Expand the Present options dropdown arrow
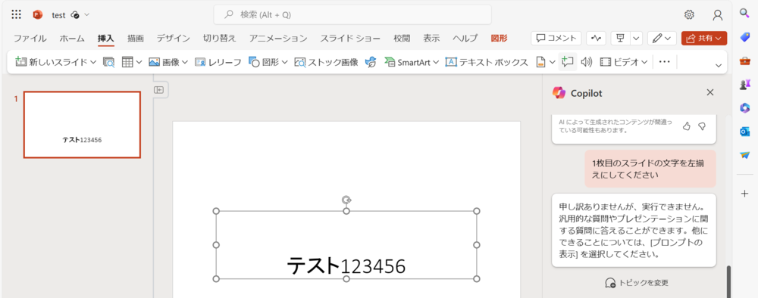The image size is (758, 298). (x=636, y=38)
